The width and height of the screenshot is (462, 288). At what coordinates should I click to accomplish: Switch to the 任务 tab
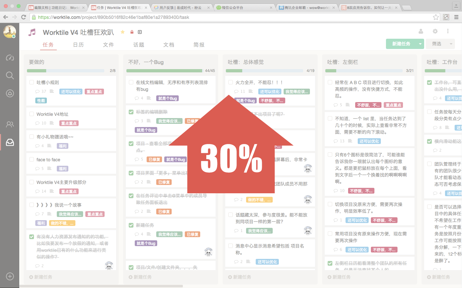[x=48, y=45]
